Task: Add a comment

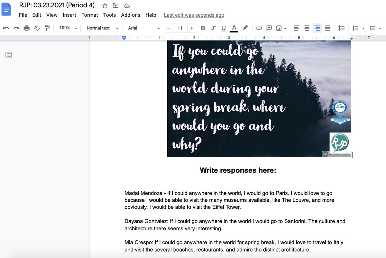Action: [269, 28]
